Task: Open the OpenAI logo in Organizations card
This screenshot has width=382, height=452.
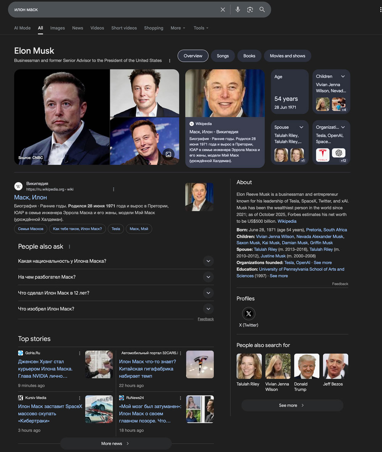Action: click(x=338, y=153)
